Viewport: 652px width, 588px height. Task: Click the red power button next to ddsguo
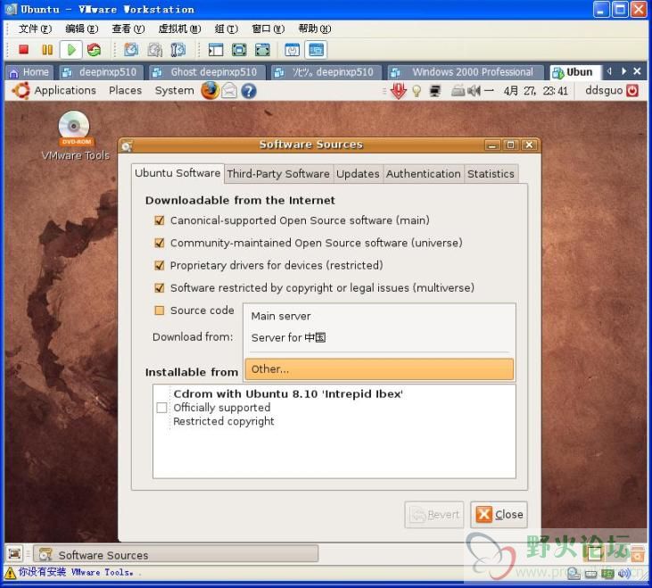pyautogui.click(x=632, y=90)
